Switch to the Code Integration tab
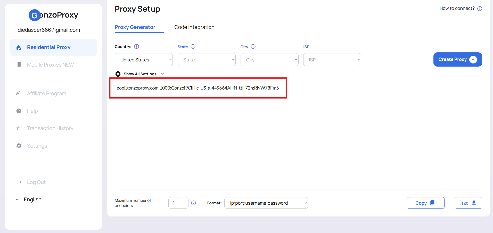 pos(194,27)
